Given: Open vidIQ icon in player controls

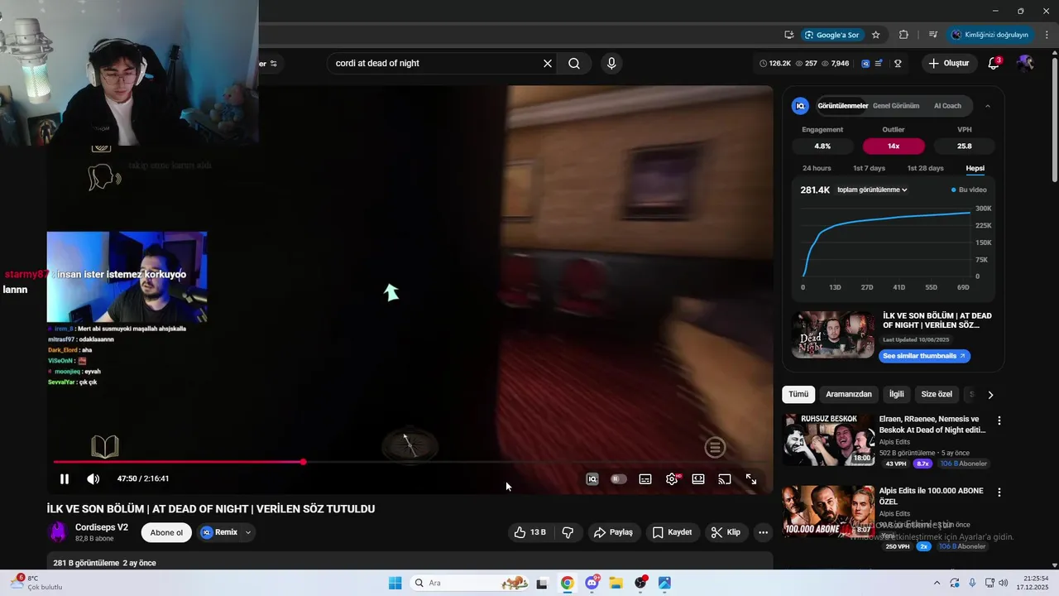Looking at the screenshot, I should tap(592, 479).
